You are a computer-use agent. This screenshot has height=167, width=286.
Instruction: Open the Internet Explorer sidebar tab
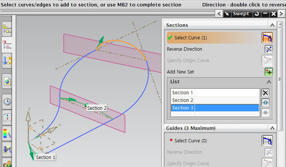(7, 81)
